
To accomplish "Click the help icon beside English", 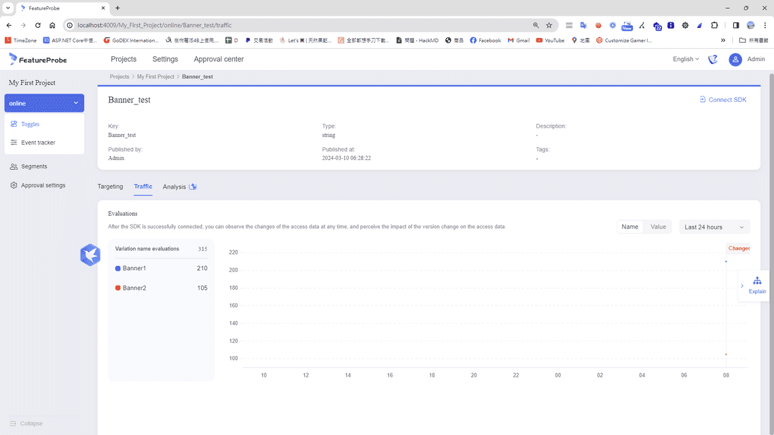I will click(x=712, y=60).
